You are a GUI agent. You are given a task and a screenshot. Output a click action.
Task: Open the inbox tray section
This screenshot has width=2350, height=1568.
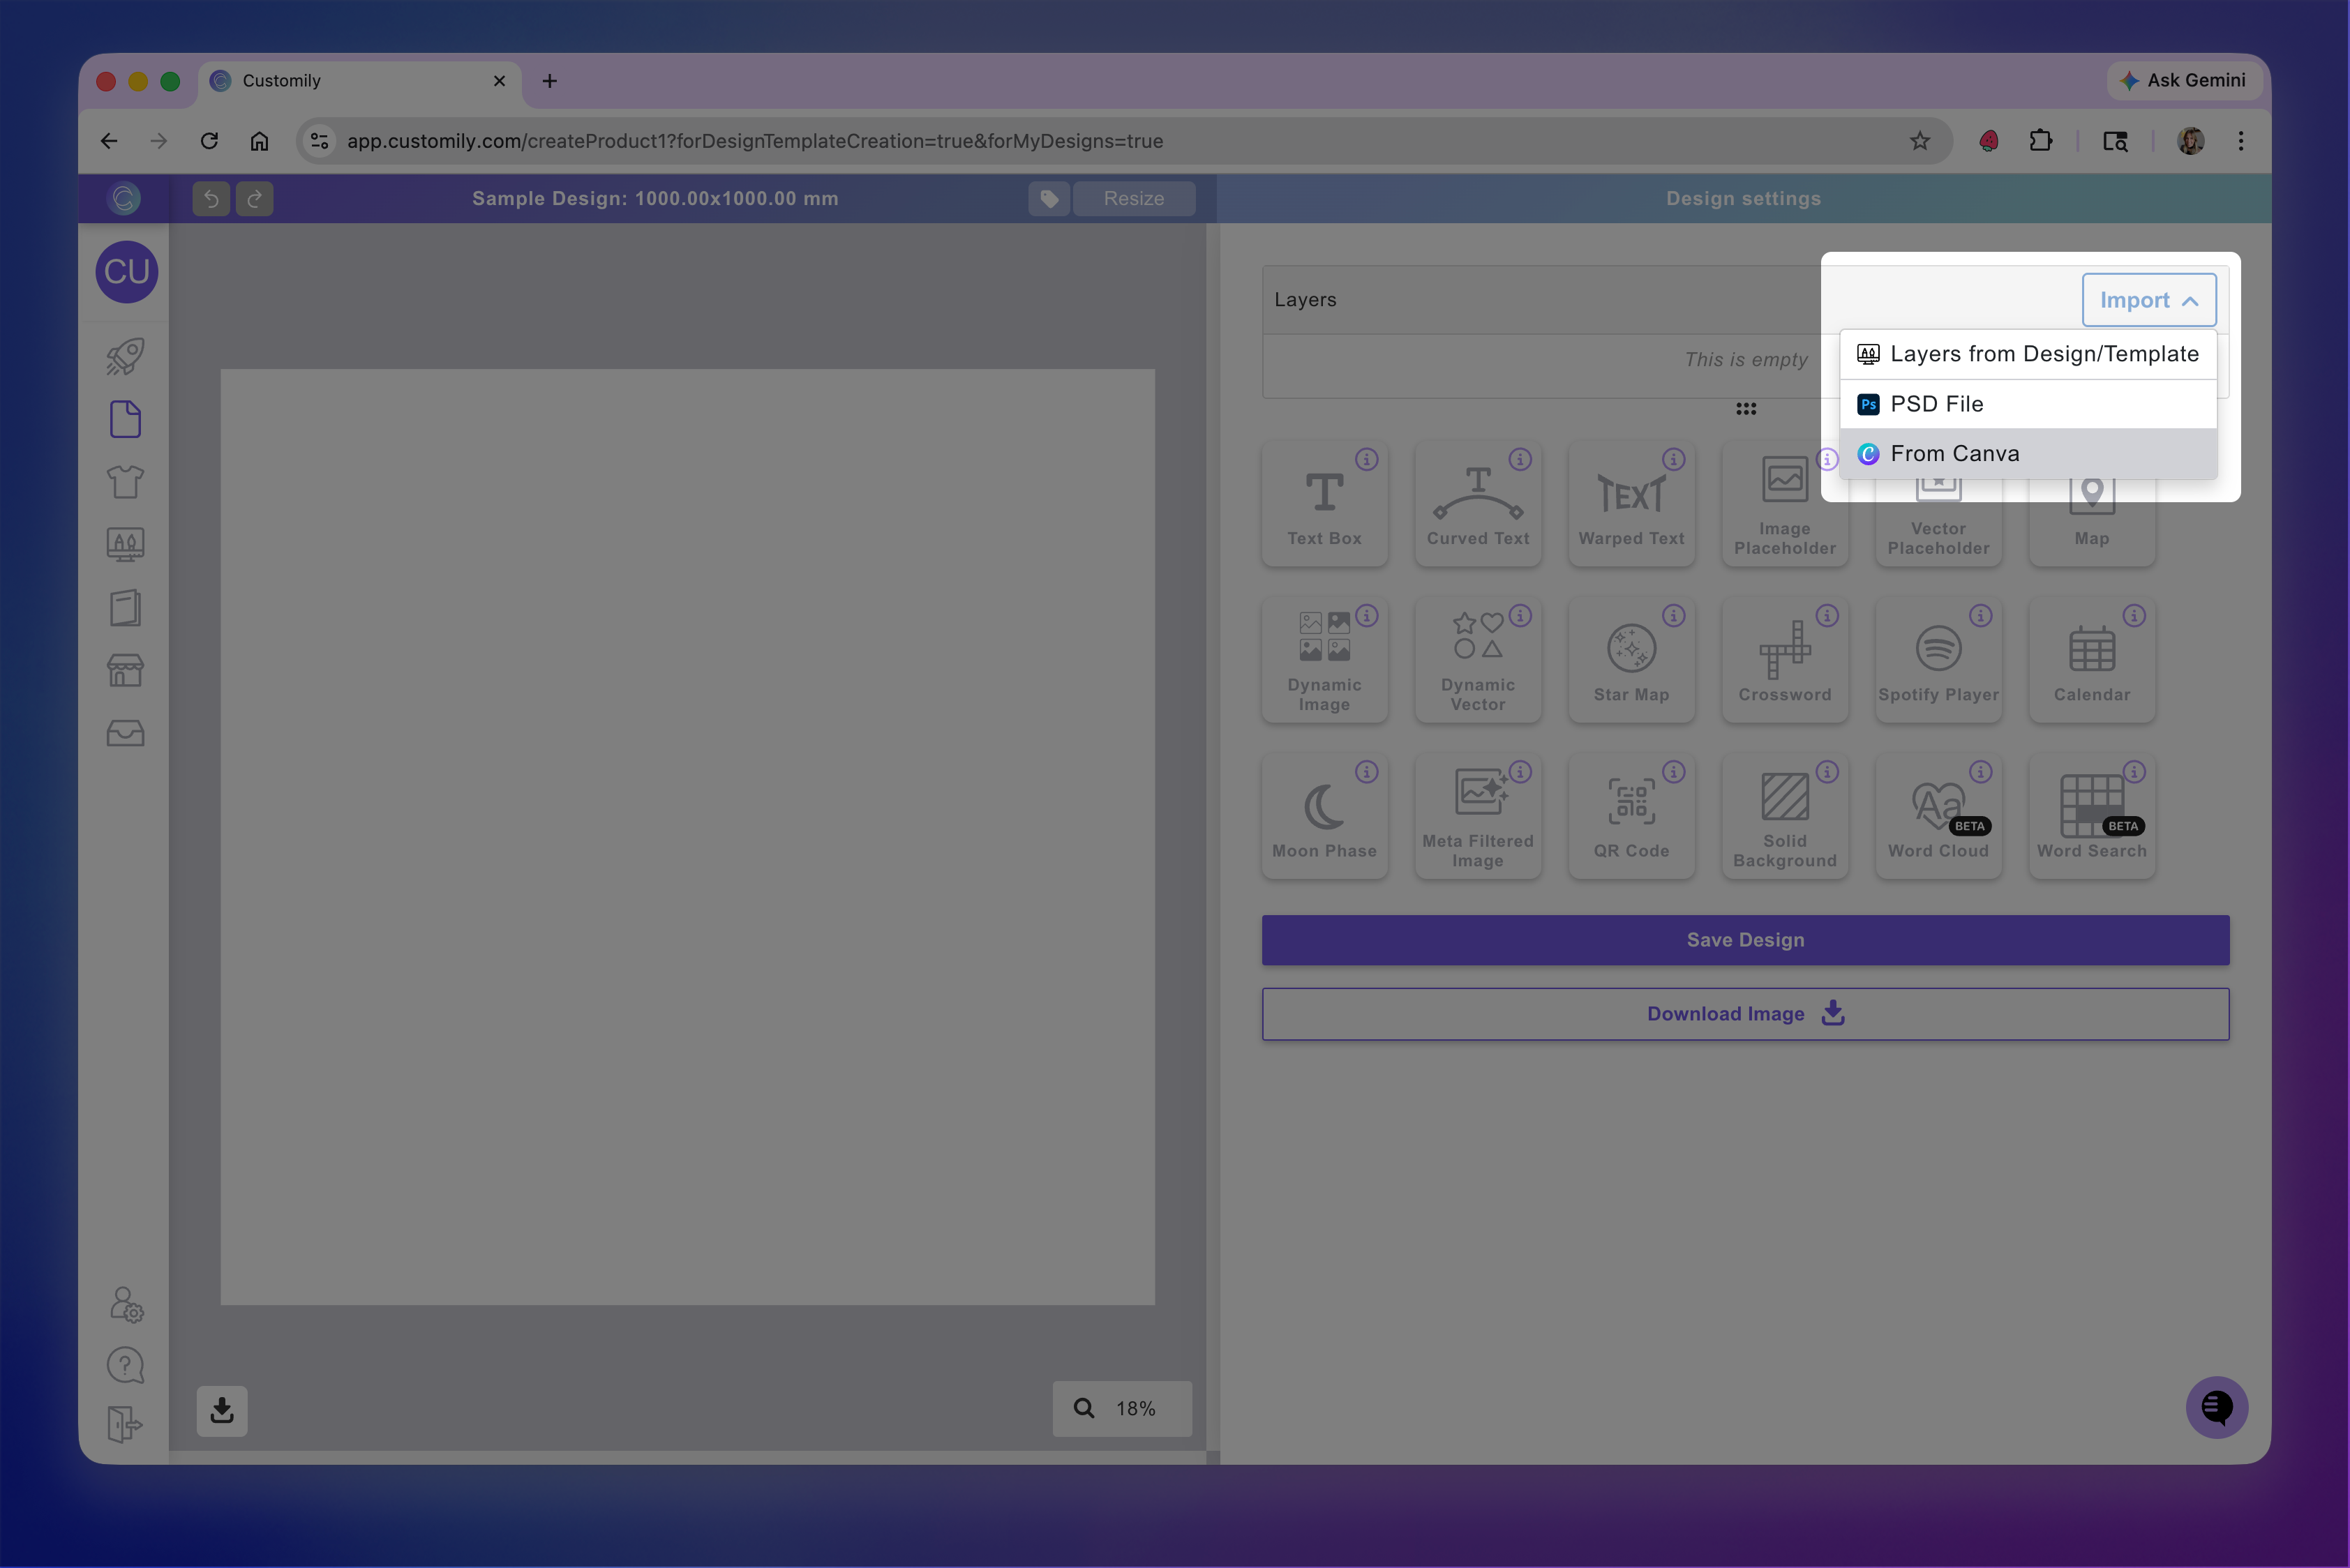[125, 733]
